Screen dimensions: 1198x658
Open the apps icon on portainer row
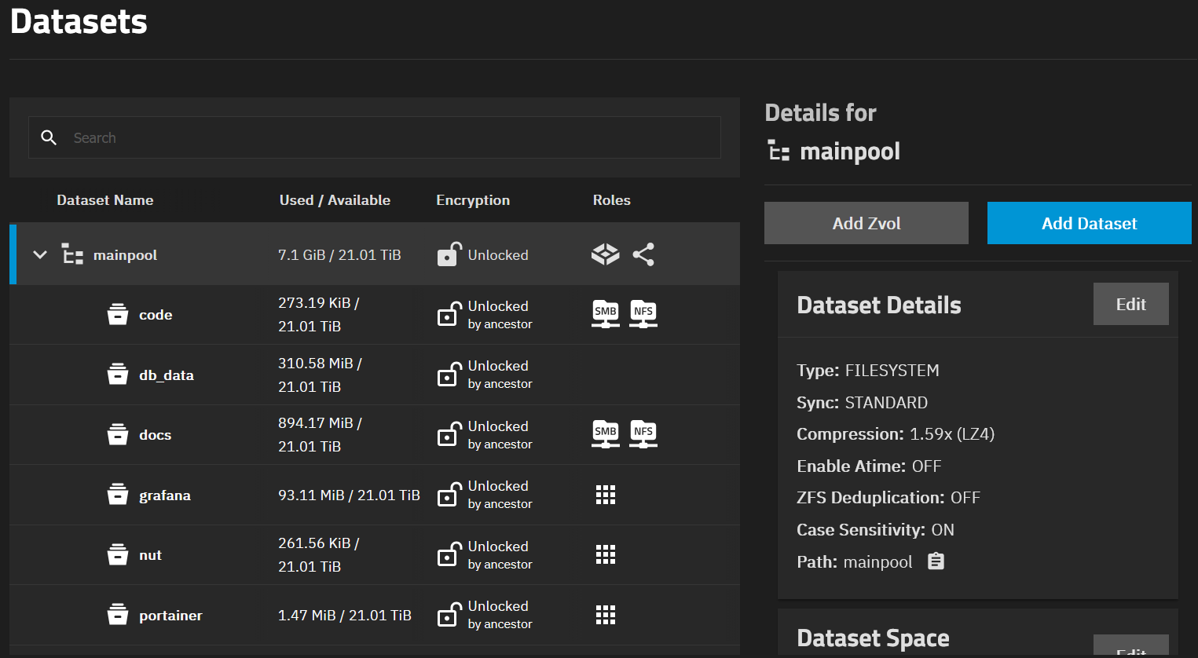click(x=606, y=615)
